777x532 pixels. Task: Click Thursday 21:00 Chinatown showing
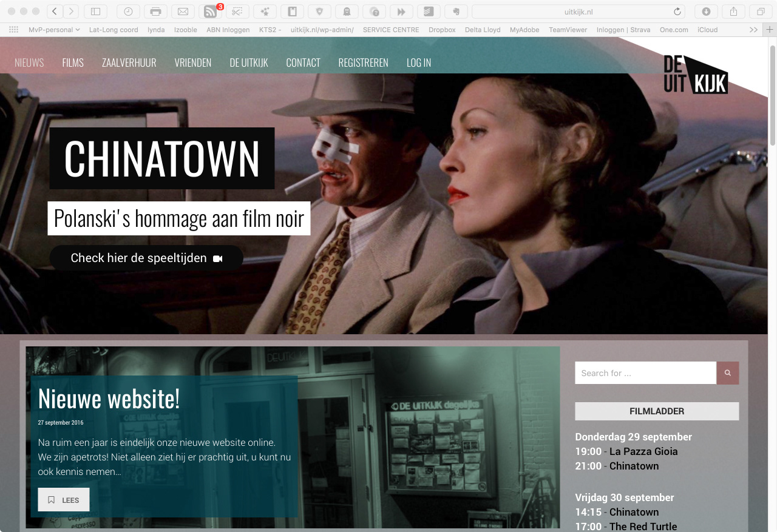(x=634, y=466)
